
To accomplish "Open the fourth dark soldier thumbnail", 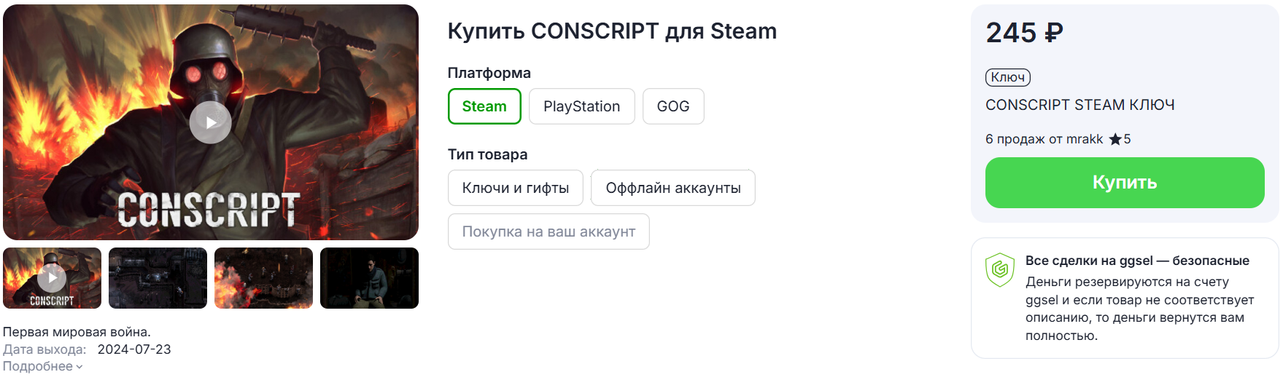I will tap(369, 278).
